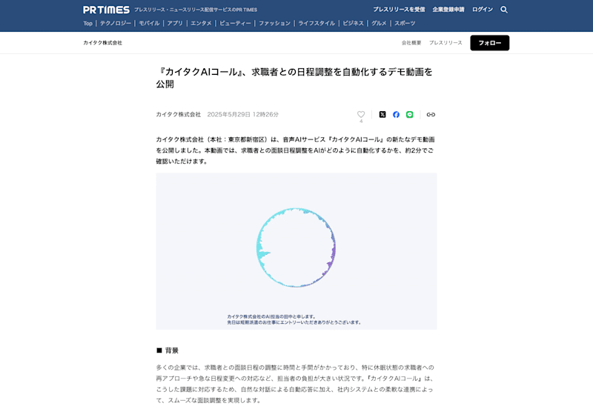This screenshot has width=593, height=406.
Task: Click the video subtitle caption about 田中
Action: [x=294, y=319]
